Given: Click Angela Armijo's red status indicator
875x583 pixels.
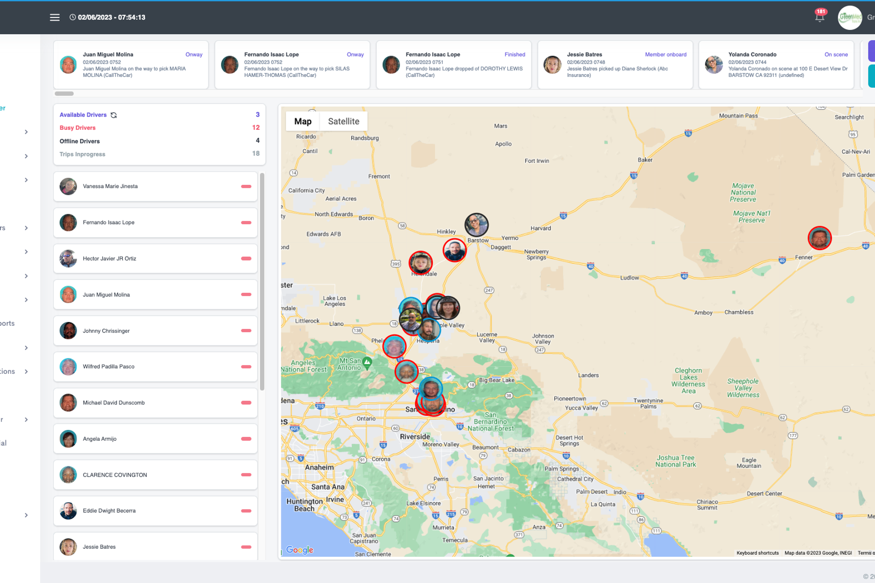Looking at the screenshot, I should pyautogui.click(x=246, y=439).
